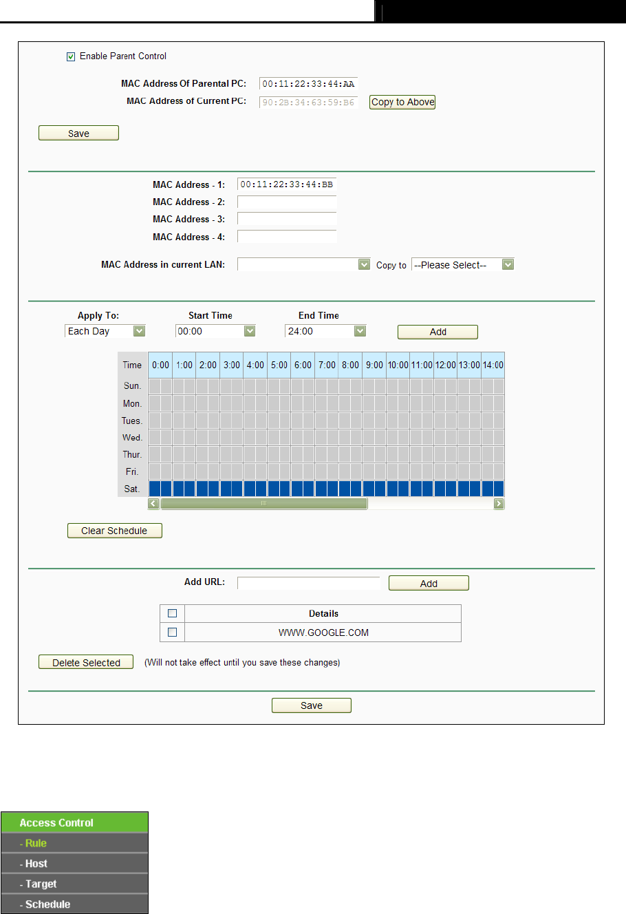Click the Clear Schedule button
The height and width of the screenshot is (914, 626).
(114, 531)
